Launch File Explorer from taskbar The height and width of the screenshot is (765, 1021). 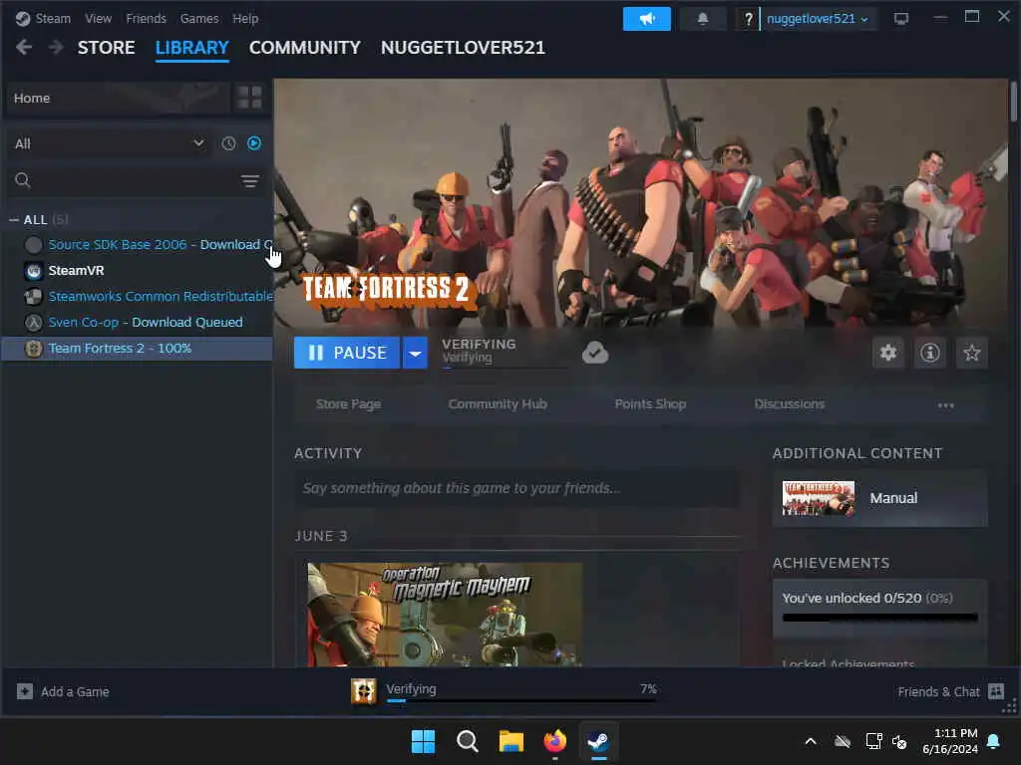click(x=511, y=741)
